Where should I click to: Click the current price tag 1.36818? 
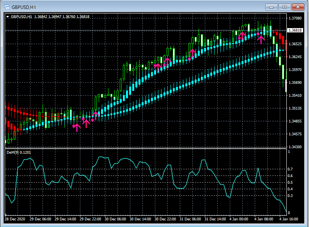(295, 30)
